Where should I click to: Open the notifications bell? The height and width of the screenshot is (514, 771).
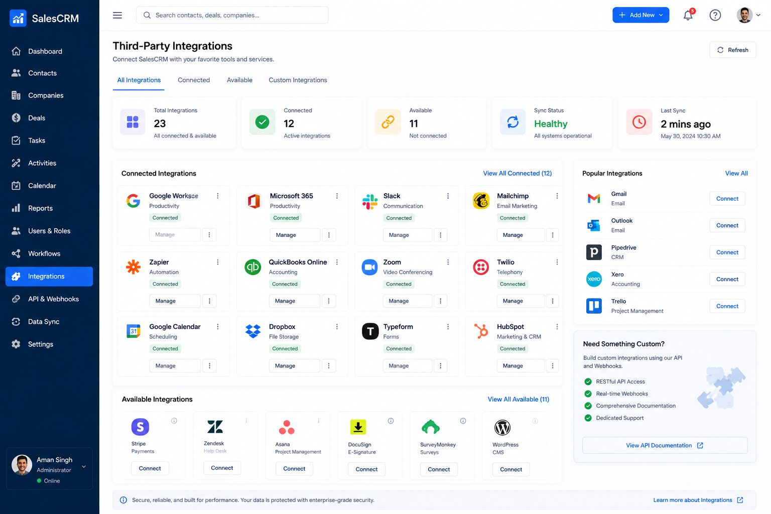point(688,15)
